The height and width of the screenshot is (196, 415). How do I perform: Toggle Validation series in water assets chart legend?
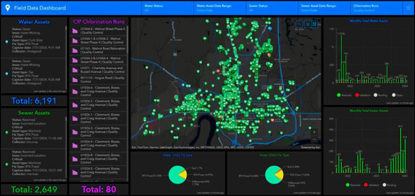(363, 95)
